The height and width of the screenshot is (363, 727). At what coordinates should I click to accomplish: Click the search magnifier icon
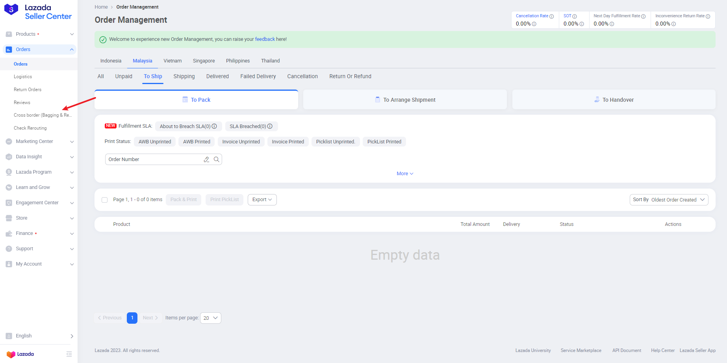[216, 159]
